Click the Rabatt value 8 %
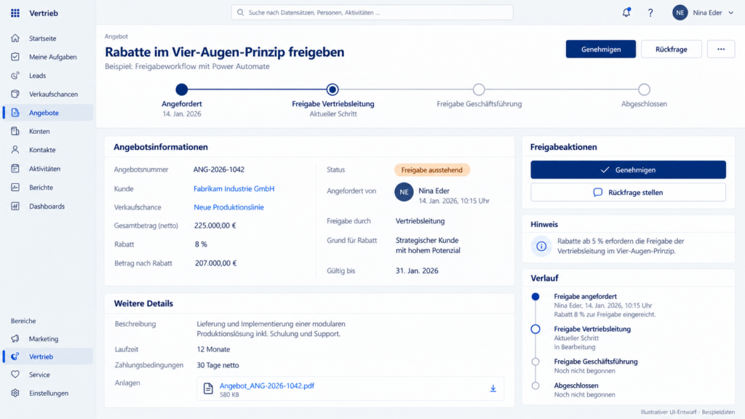Viewport: 745px width, 419px height. (201, 244)
